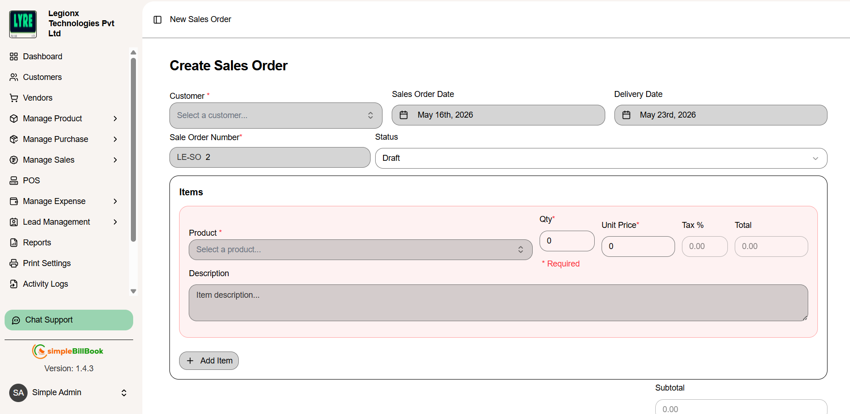Expand the Lead Management submenu chevron

pyautogui.click(x=115, y=222)
